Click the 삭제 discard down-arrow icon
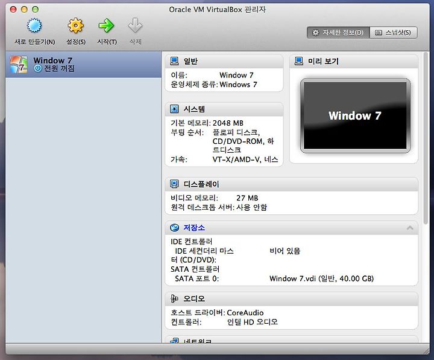The width and height of the screenshot is (434, 360). point(135,26)
